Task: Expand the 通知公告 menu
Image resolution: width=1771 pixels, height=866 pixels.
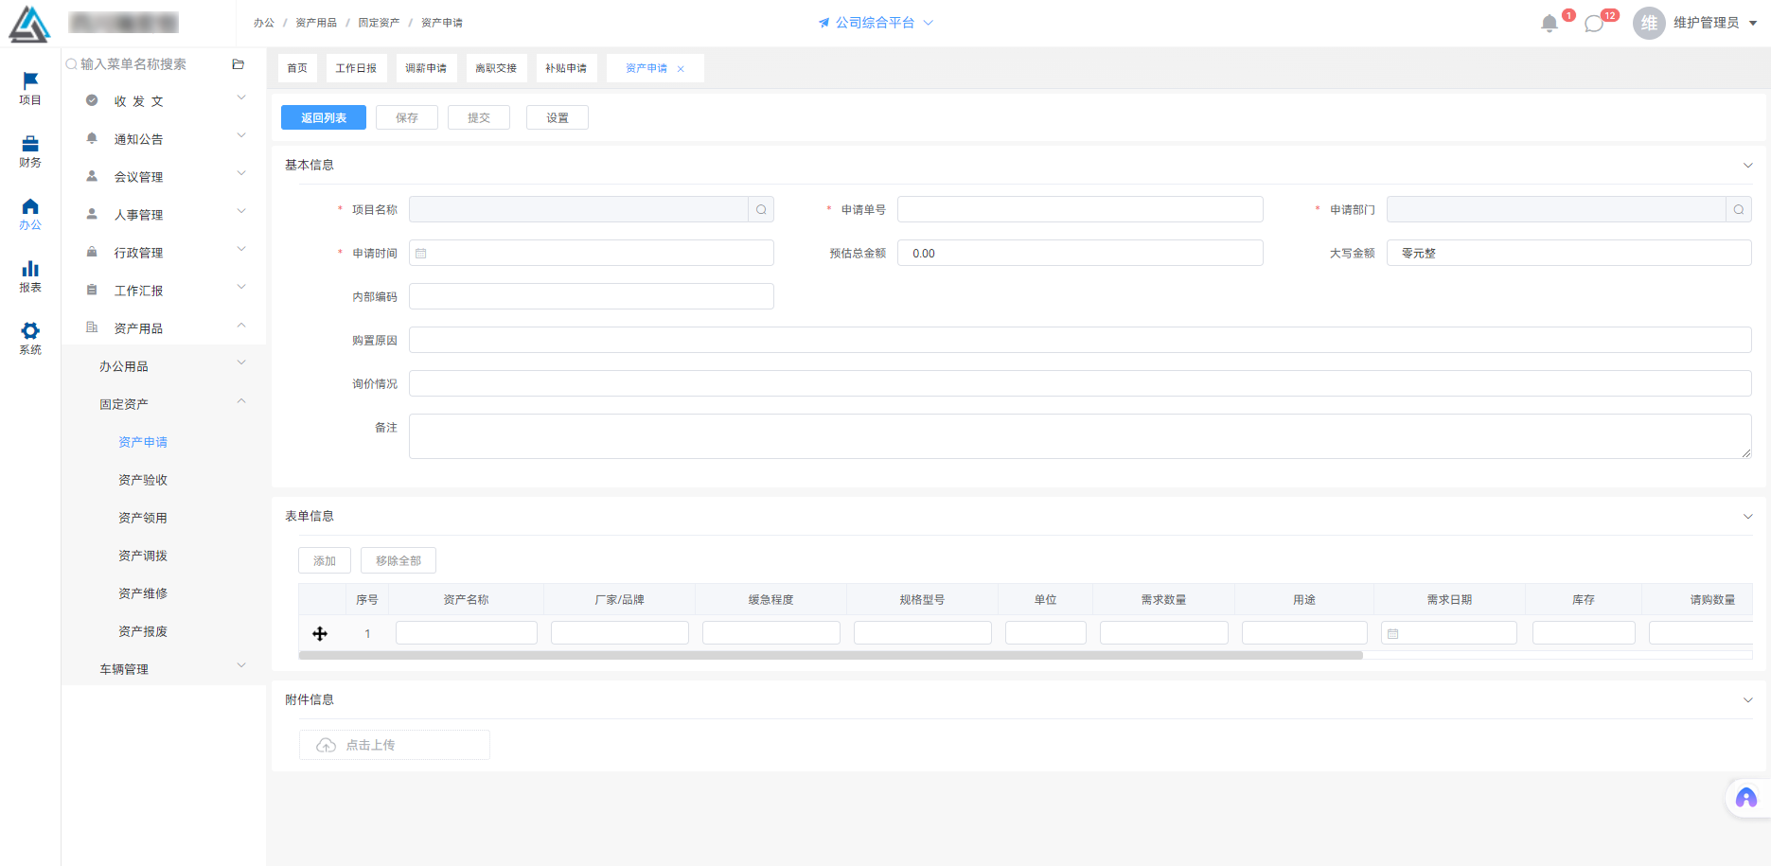Action: [x=241, y=135]
